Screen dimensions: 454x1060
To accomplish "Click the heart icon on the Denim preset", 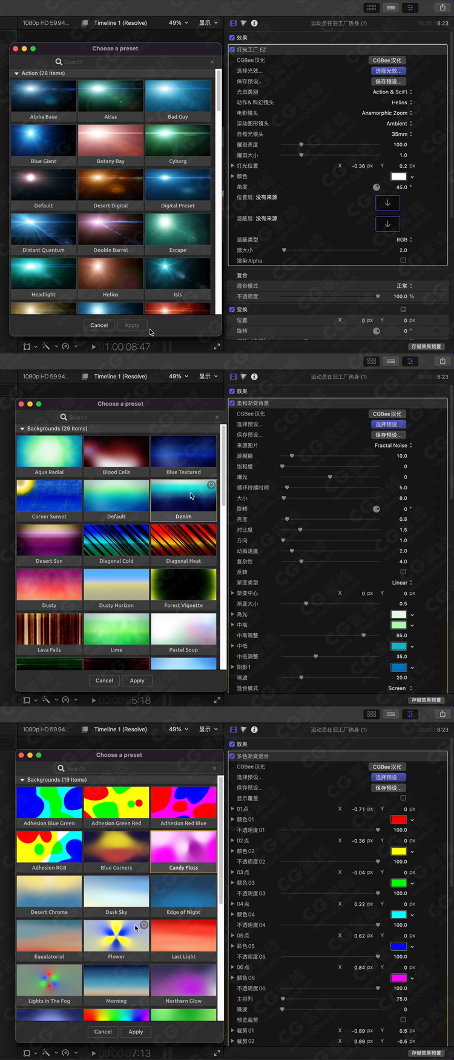I will [211, 485].
